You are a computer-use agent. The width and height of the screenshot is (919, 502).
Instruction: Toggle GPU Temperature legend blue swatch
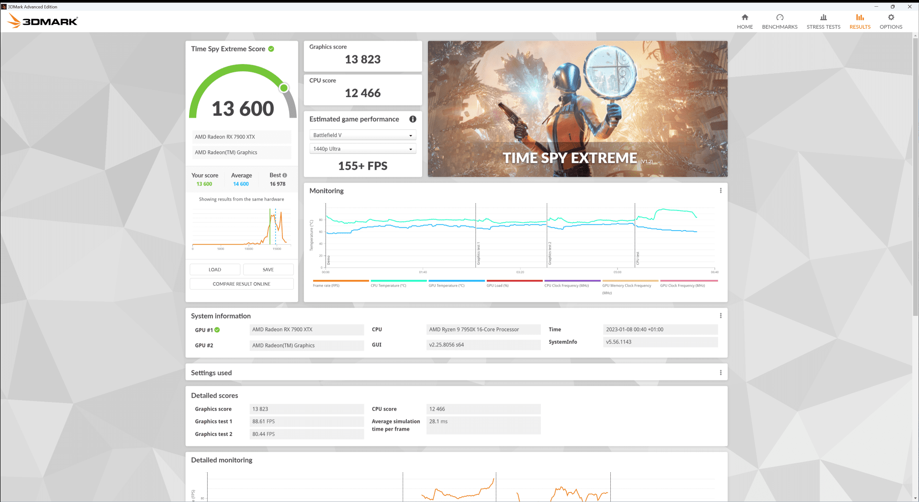457,281
